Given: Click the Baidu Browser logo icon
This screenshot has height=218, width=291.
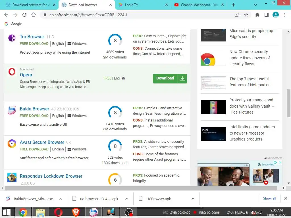Looking at the screenshot, I should coord(12,110).
